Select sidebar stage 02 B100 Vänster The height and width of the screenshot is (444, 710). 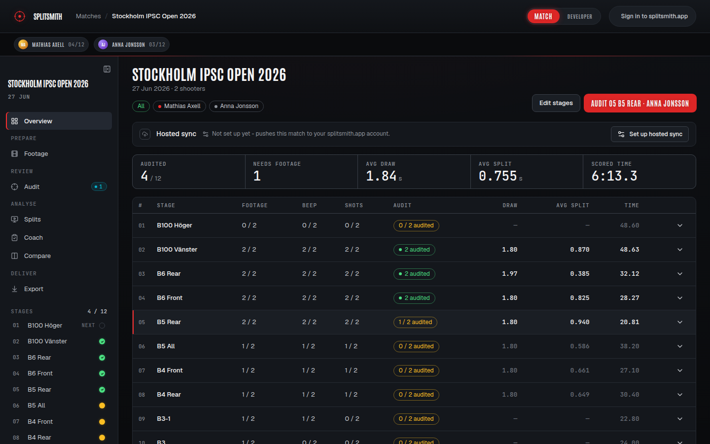click(x=59, y=341)
